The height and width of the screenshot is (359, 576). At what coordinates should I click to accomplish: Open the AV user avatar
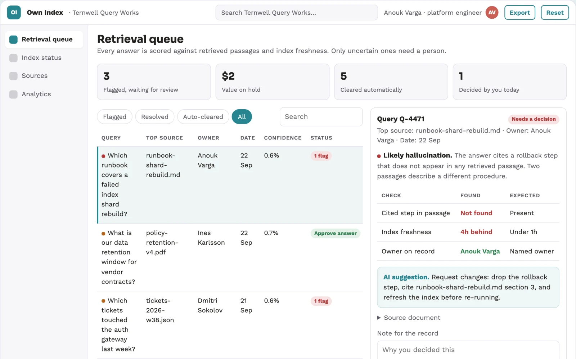click(492, 13)
